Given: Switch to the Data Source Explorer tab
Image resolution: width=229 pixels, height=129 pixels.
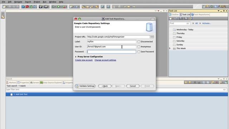Looking at the screenshot, I should point(51,83).
